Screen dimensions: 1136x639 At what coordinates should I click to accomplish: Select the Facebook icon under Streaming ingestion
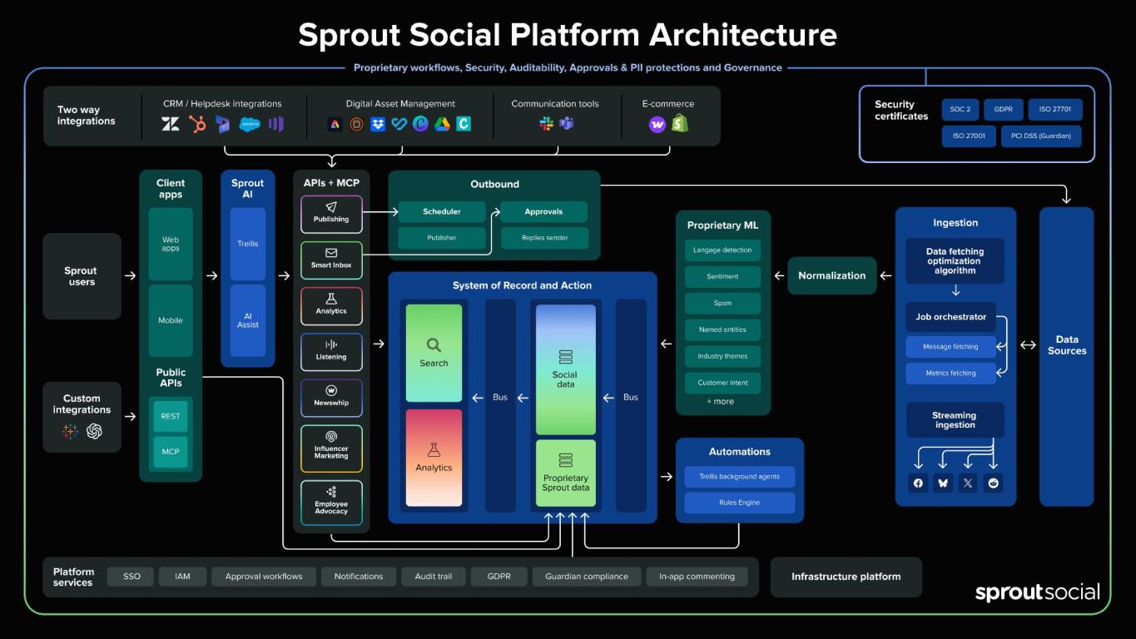pos(918,483)
